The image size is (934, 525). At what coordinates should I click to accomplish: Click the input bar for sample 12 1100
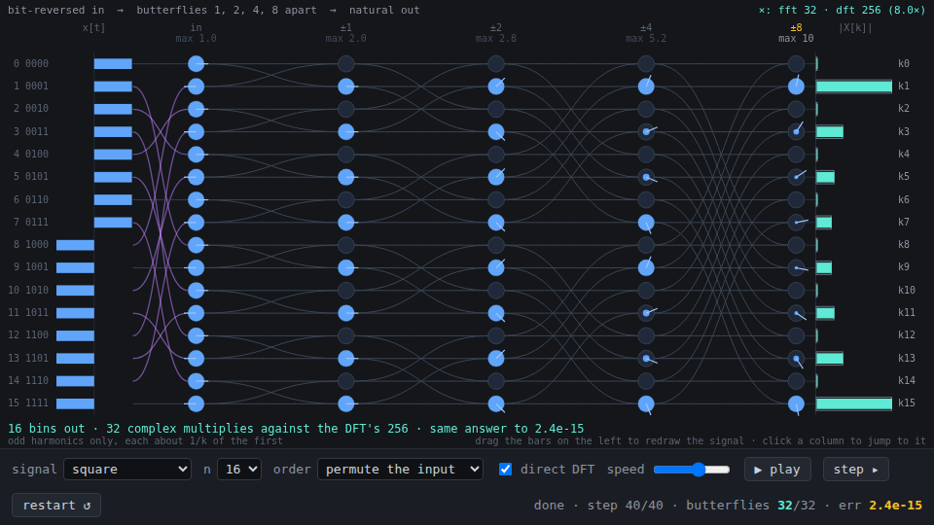coord(75,335)
